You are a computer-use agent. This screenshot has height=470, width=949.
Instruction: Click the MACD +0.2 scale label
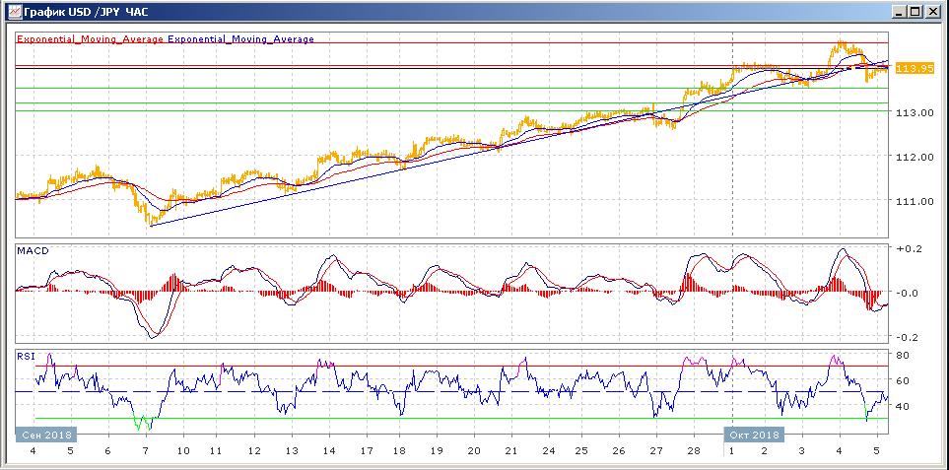click(x=908, y=248)
